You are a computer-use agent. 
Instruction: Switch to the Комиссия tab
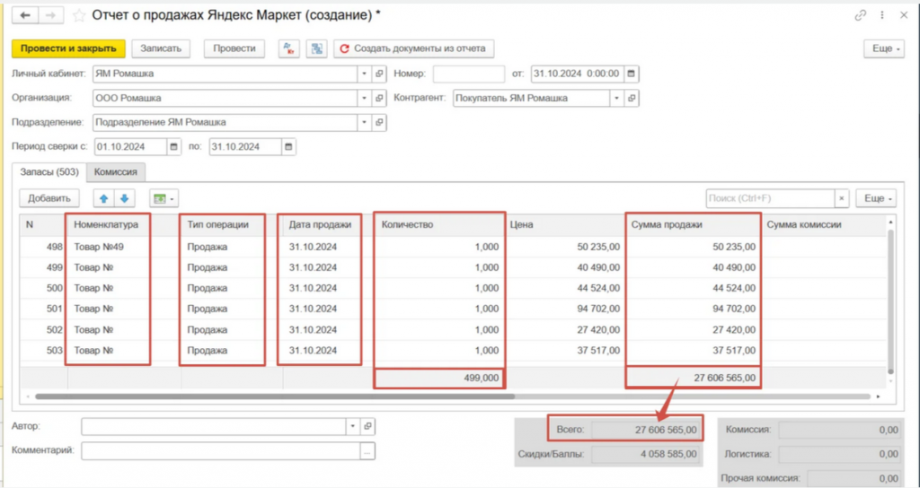coord(116,171)
